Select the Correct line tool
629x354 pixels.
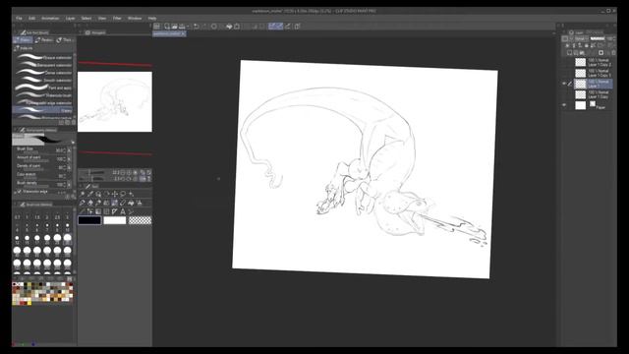click(x=131, y=211)
